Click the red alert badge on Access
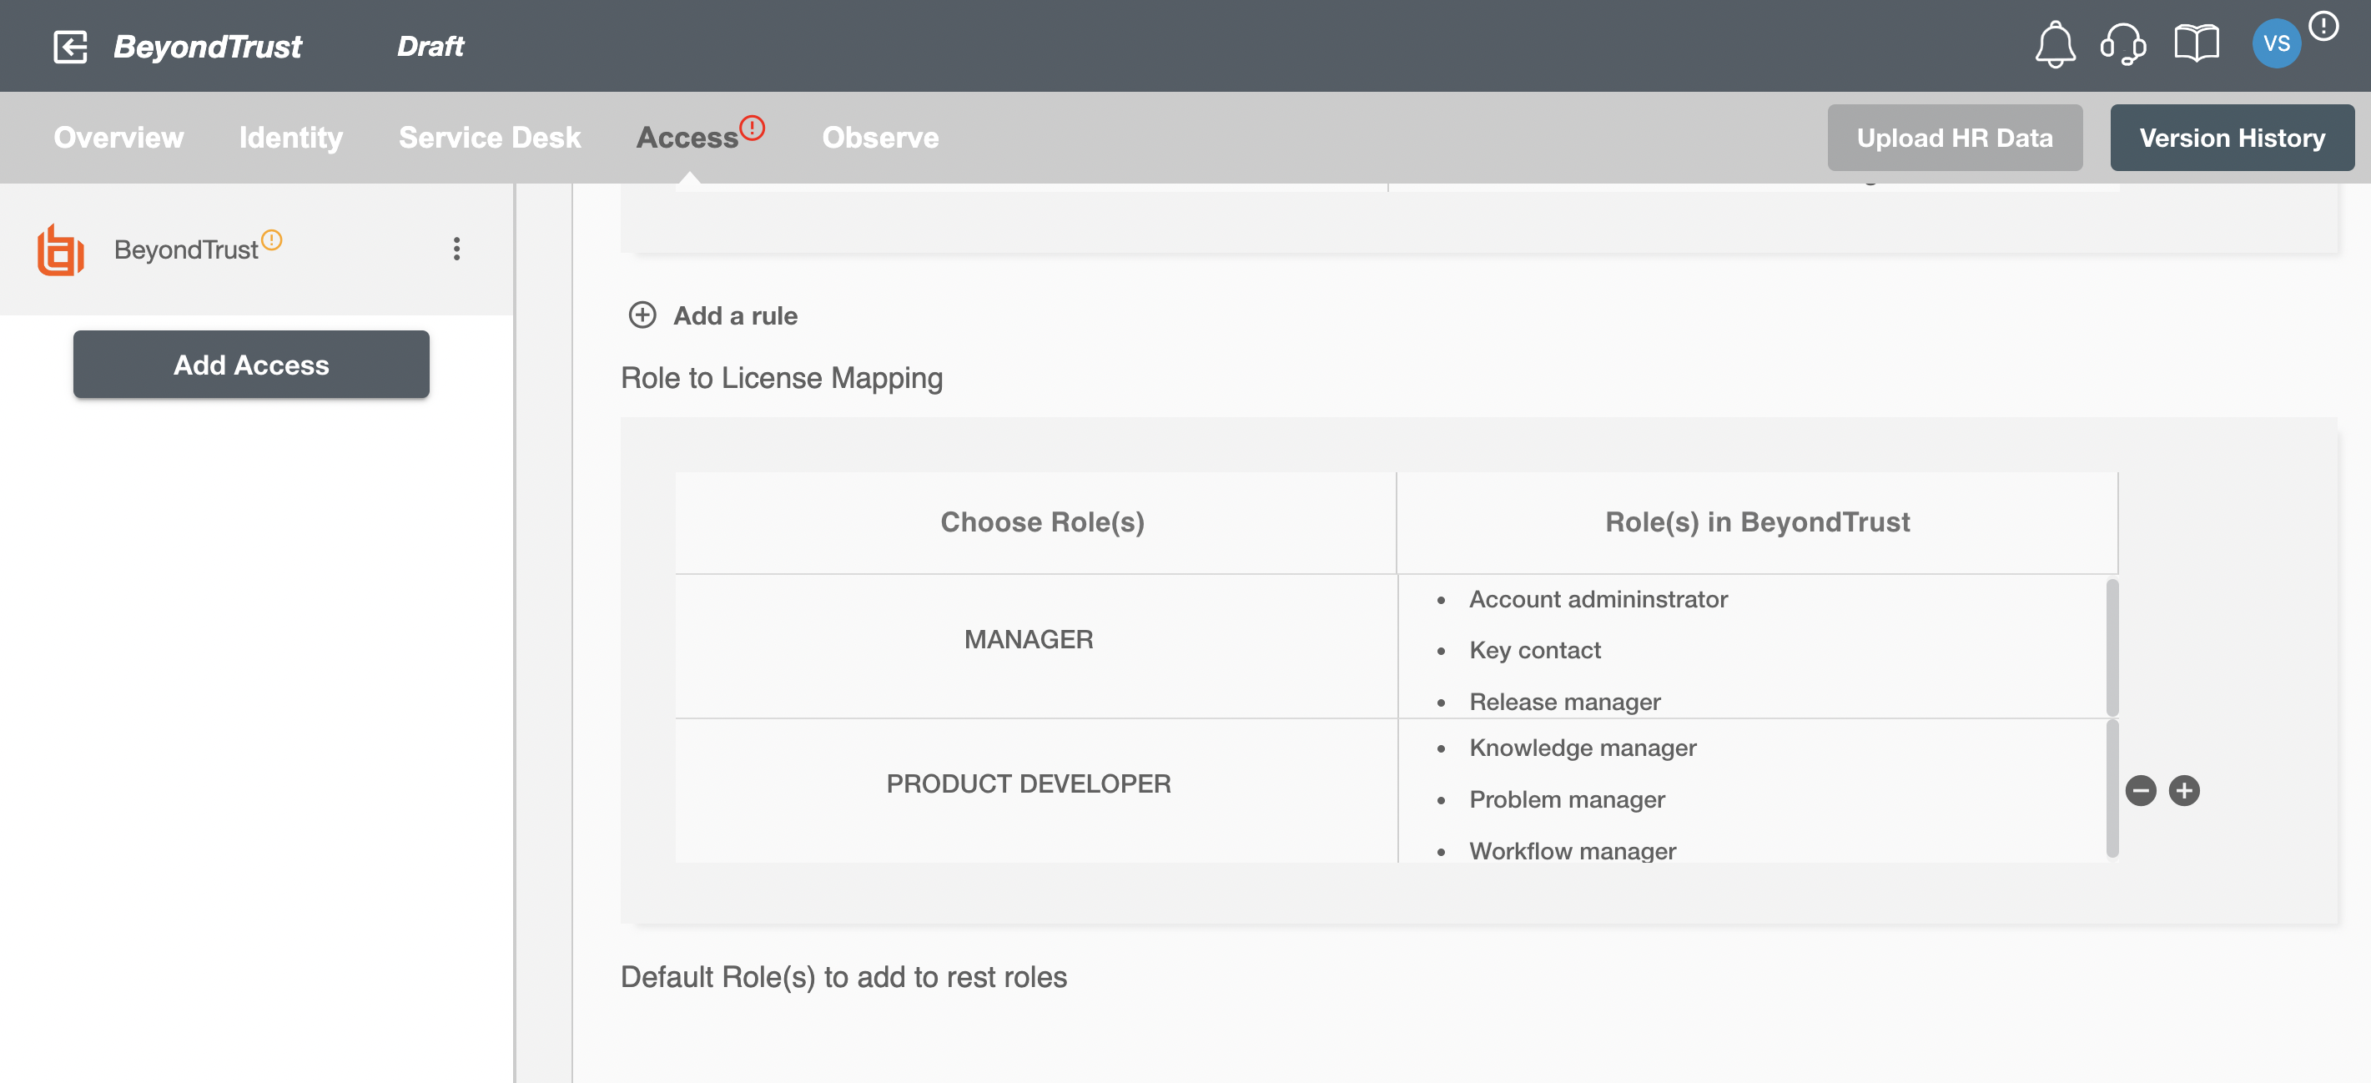Image resolution: width=2371 pixels, height=1083 pixels. 752,127
